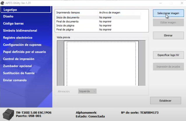The height and width of the screenshot is (121, 186).
Task: Click Impresión de prueba button
Action: tap(168, 67)
